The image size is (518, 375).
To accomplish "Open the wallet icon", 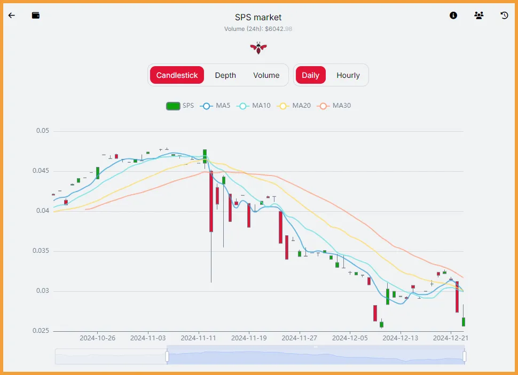I will [36, 15].
